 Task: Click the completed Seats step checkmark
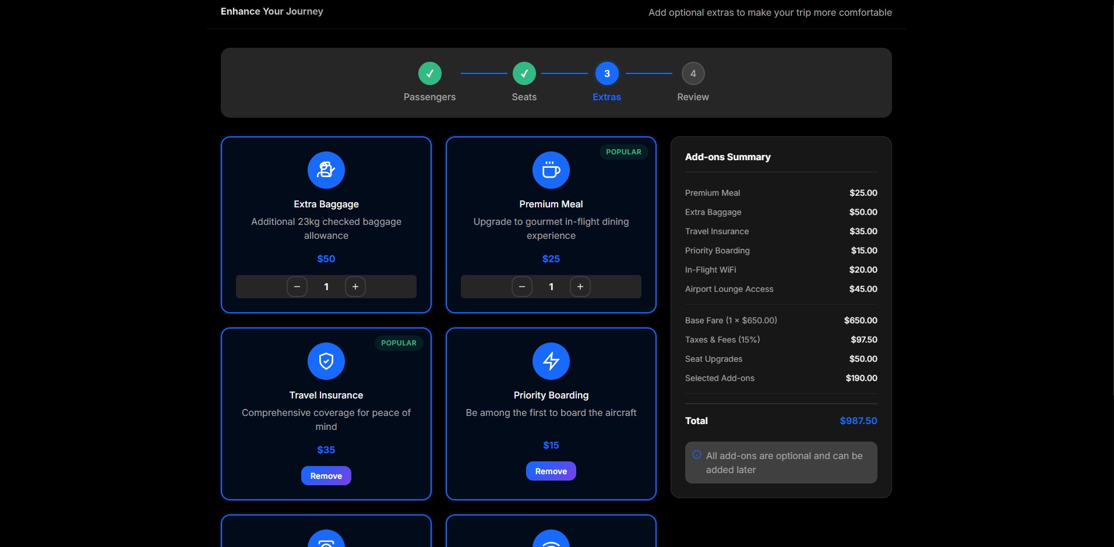coord(524,73)
